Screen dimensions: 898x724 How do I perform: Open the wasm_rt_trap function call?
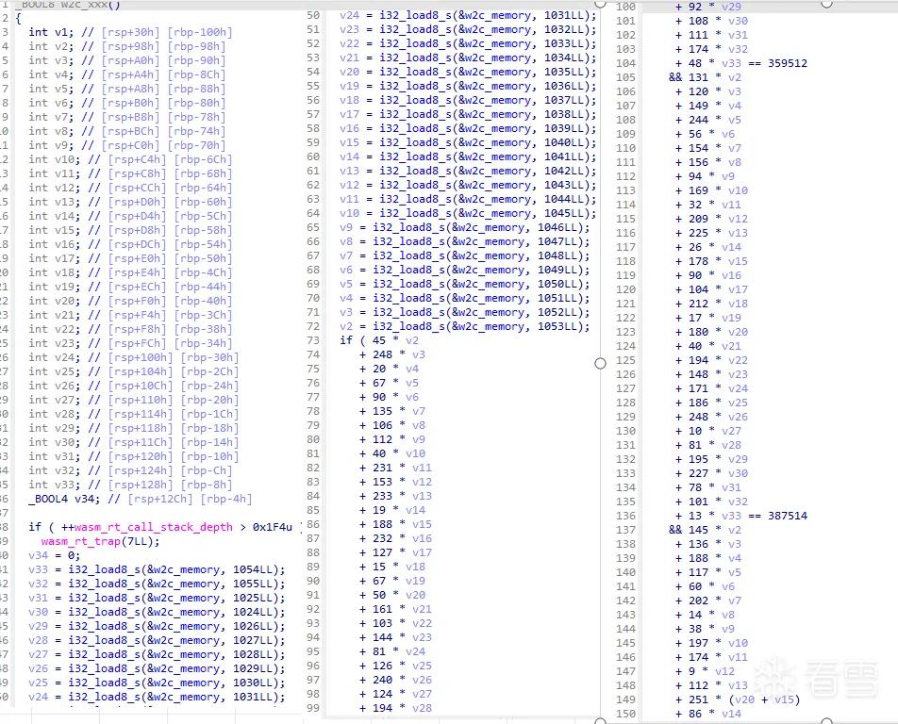click(x=80, y=541)
